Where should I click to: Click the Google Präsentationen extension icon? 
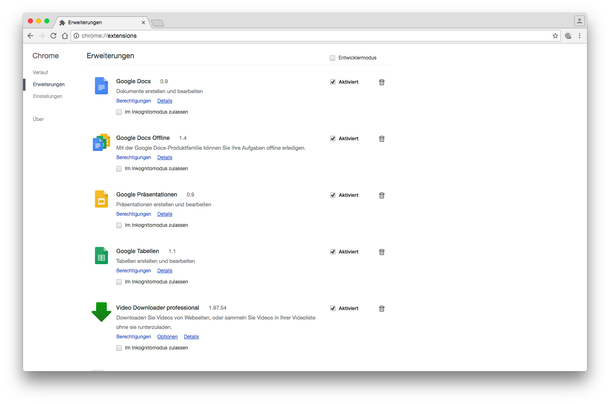pos(101,199)
